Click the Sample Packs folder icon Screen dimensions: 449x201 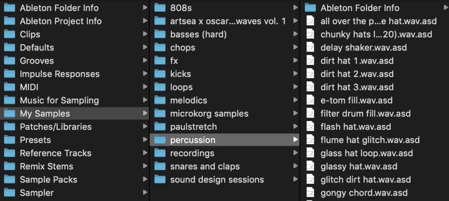click(9, 179)
